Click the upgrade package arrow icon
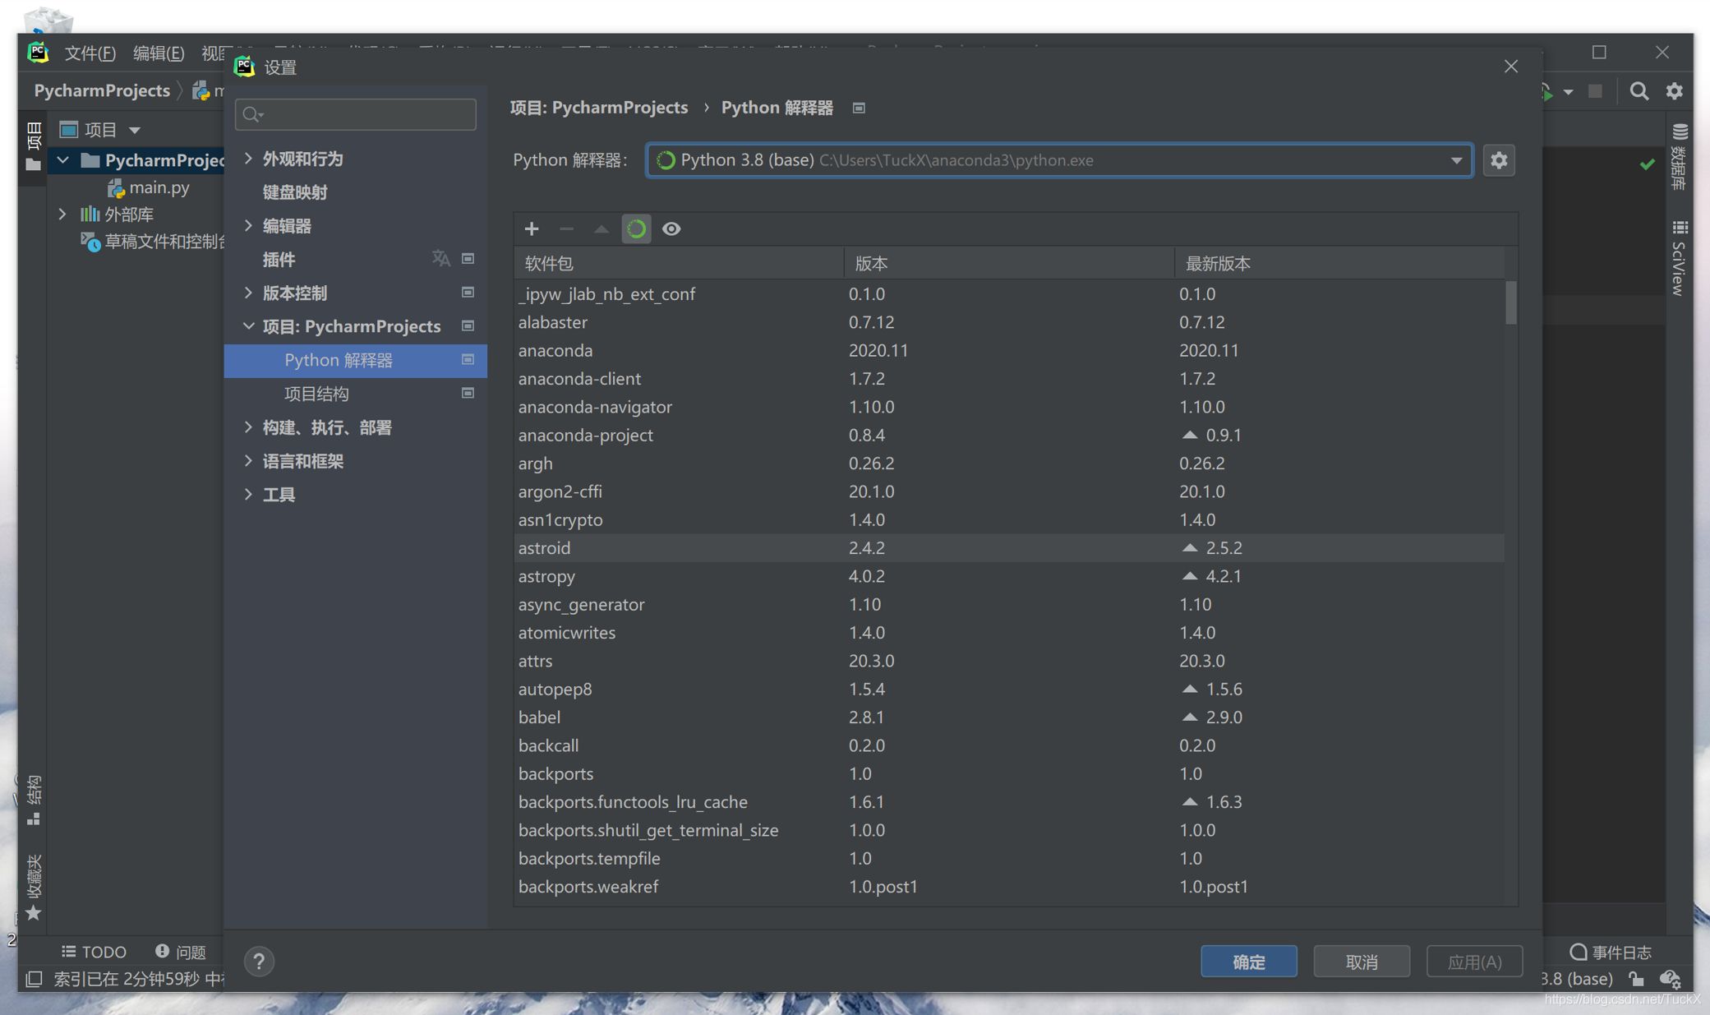Image resolution: width=1710 pixels, height=1015 pixels. pyautogui.click(x=601, y=228)
